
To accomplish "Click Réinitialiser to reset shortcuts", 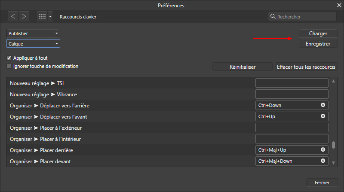I will (x=243, y=67).
